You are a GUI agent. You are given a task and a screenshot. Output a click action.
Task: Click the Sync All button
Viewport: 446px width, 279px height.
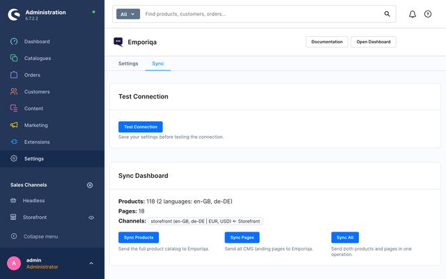345,237
